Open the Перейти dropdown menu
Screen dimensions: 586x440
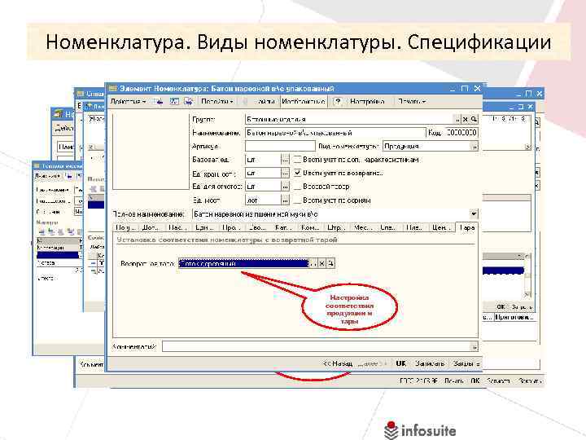point(216,101)
